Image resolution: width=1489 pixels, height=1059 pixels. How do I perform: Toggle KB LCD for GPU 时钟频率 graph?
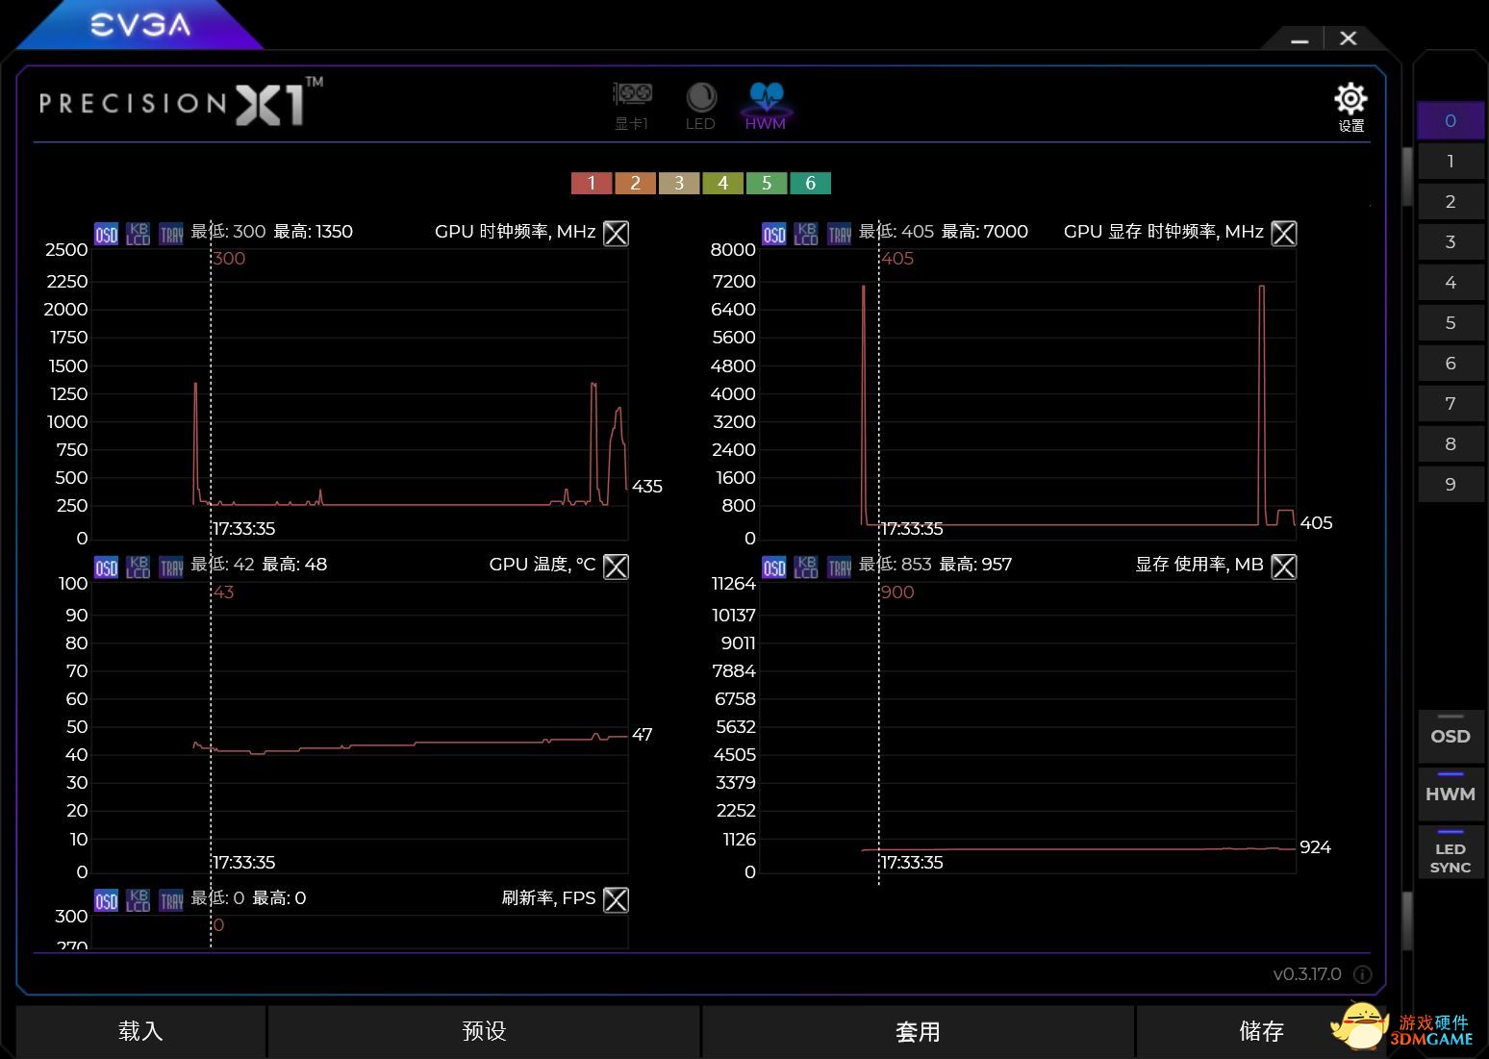139,234
